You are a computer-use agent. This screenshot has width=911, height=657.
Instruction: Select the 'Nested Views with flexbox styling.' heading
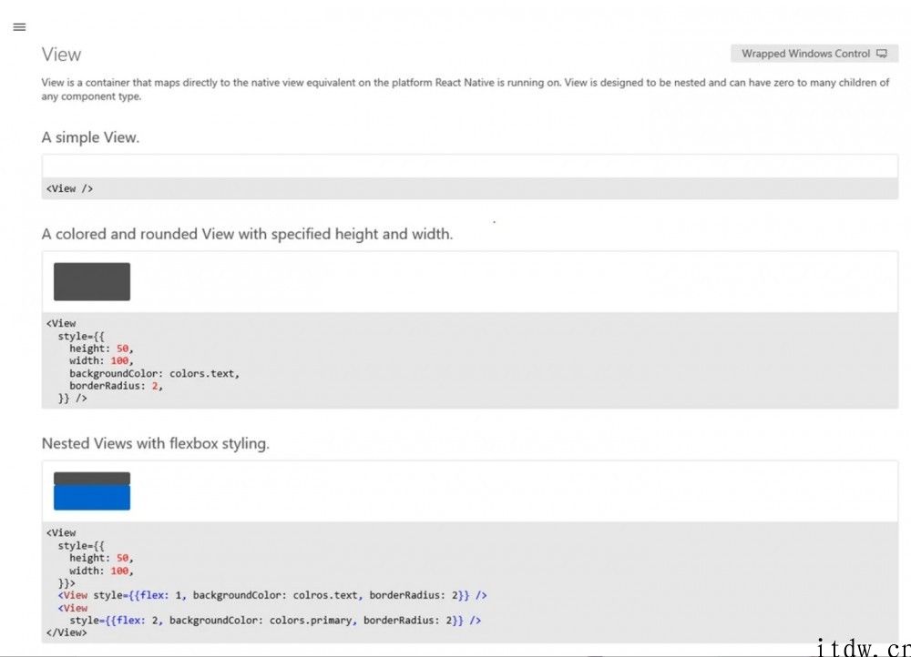[155, 443]
